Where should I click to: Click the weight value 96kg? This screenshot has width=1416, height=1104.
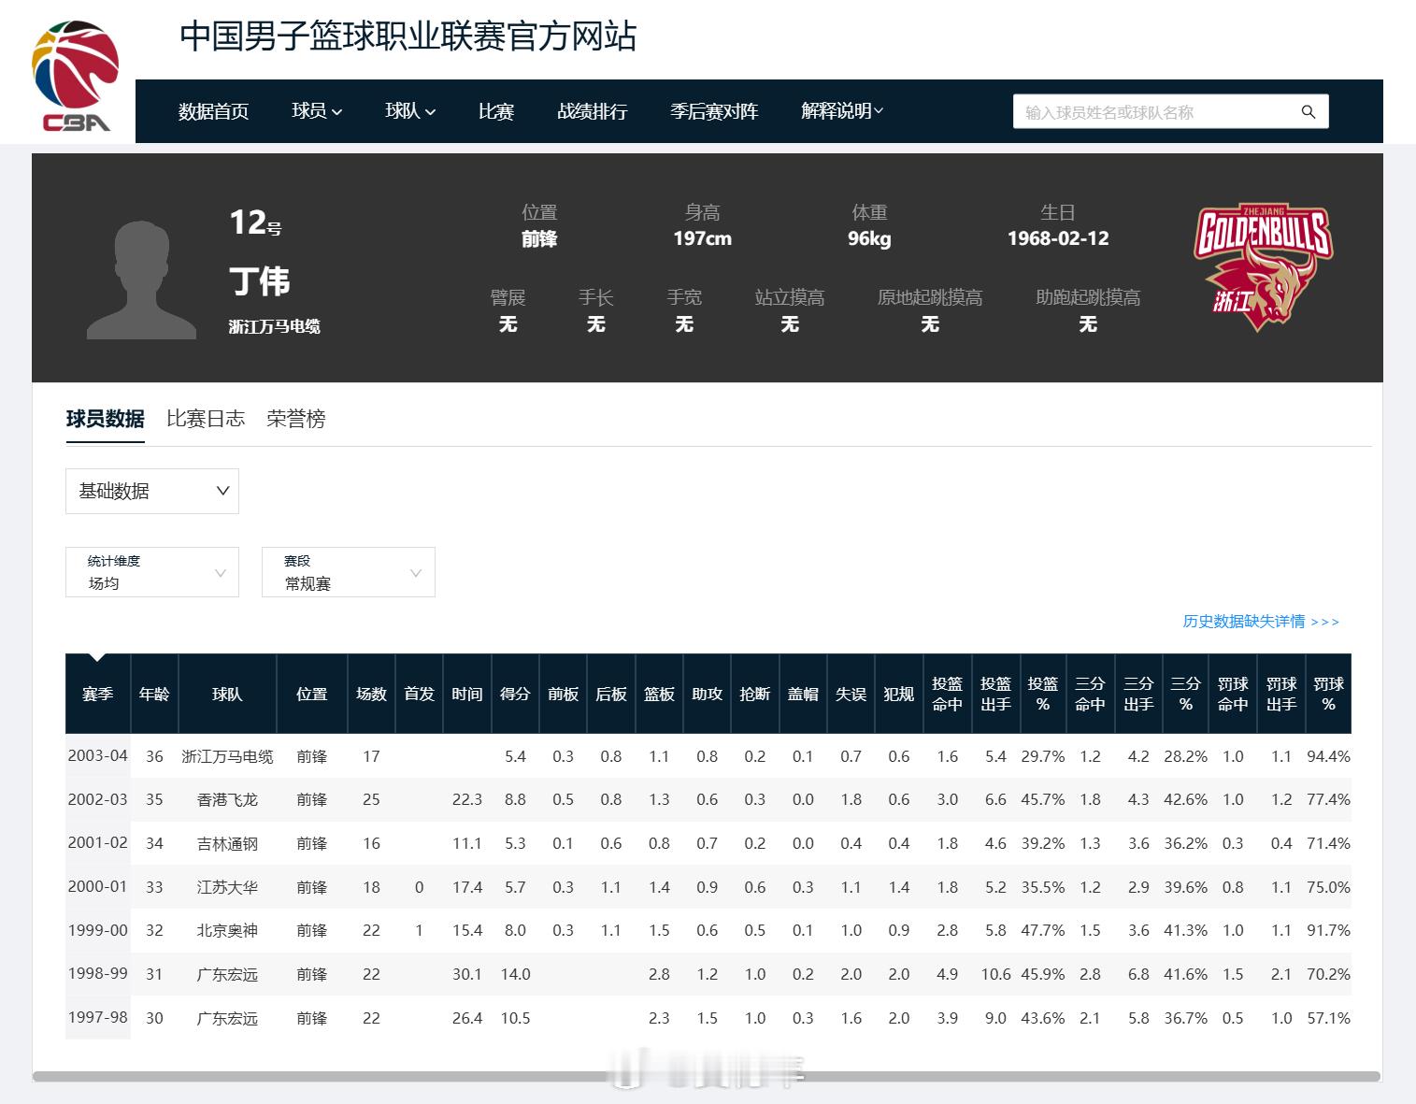pyautogui.click(x=869, y=238)
